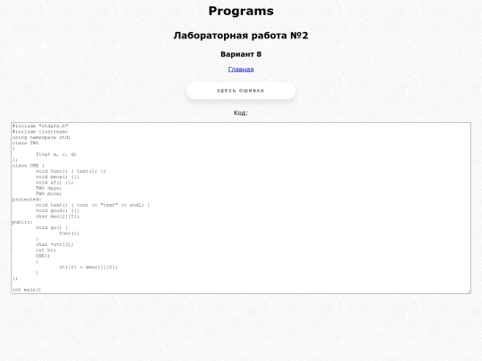The width and height of the screenshot is (482, 361).
Task: Click the line void good() {};
Action: (x=57, y=210)
